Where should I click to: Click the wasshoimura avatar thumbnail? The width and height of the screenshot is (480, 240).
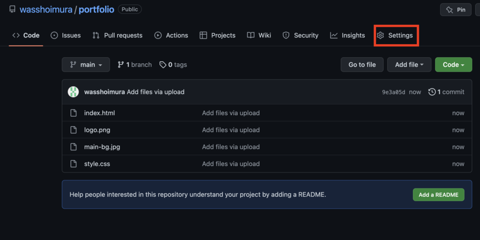coord(73,92)
